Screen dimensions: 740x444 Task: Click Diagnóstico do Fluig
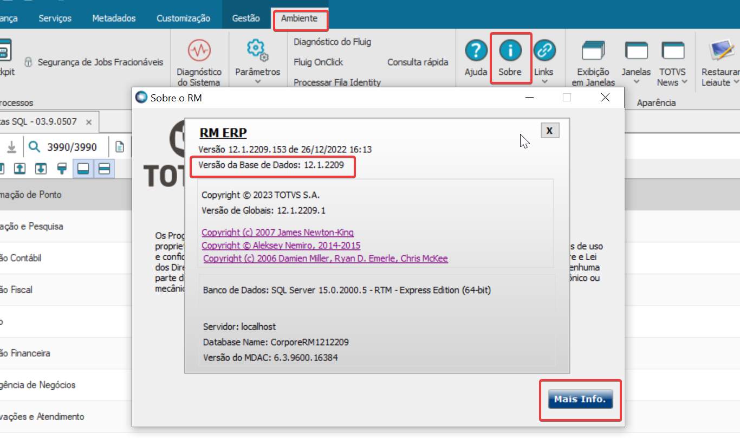click(332, 42)
